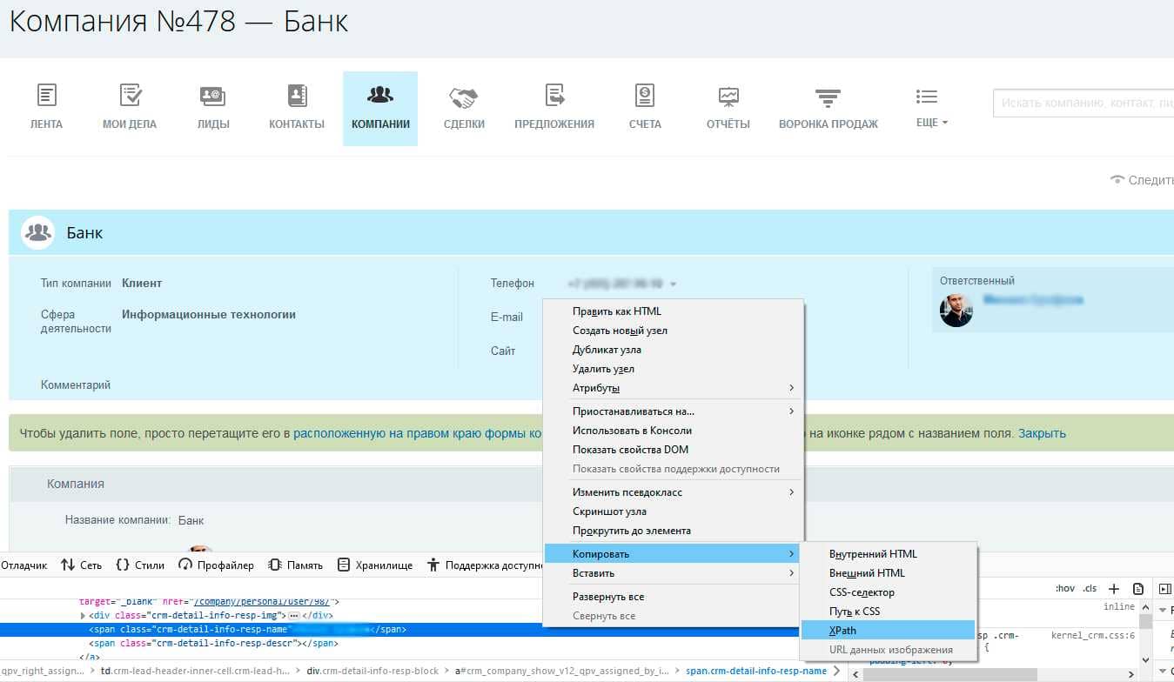1174x682 pixels.
Task: Switch to the Профайлер DevTools tab
Action: [216, 565]
